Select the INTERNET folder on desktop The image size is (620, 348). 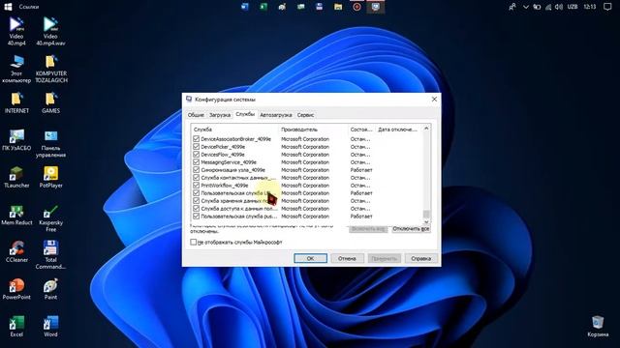point(16,103)
